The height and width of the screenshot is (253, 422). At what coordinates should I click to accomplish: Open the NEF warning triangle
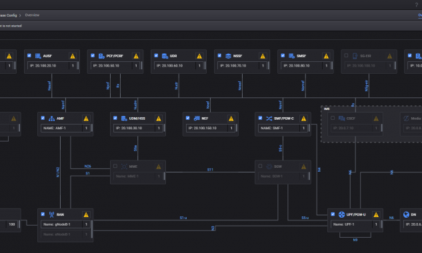coord(231,119)
